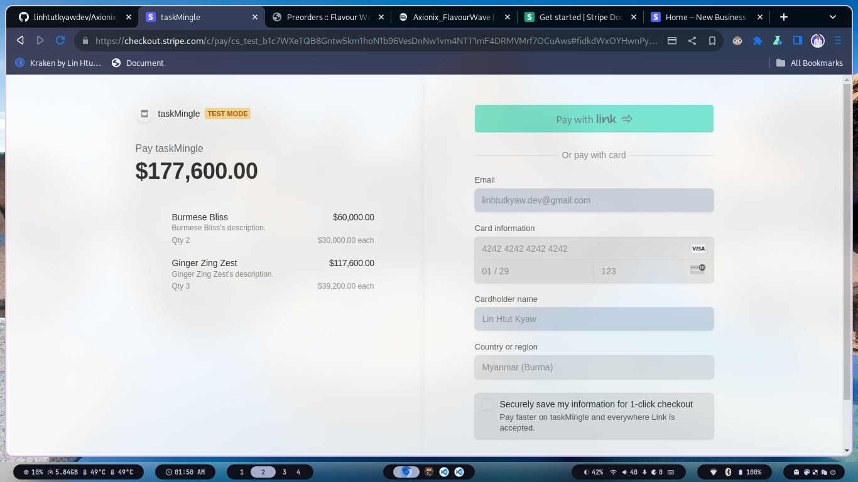Click the URL in the address bar
The width and height of the screenshot is (858, 482).
[x=377, y=41]
